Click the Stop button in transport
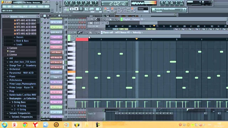Viewport: 228px width, 128px height. tap(77, 9)
